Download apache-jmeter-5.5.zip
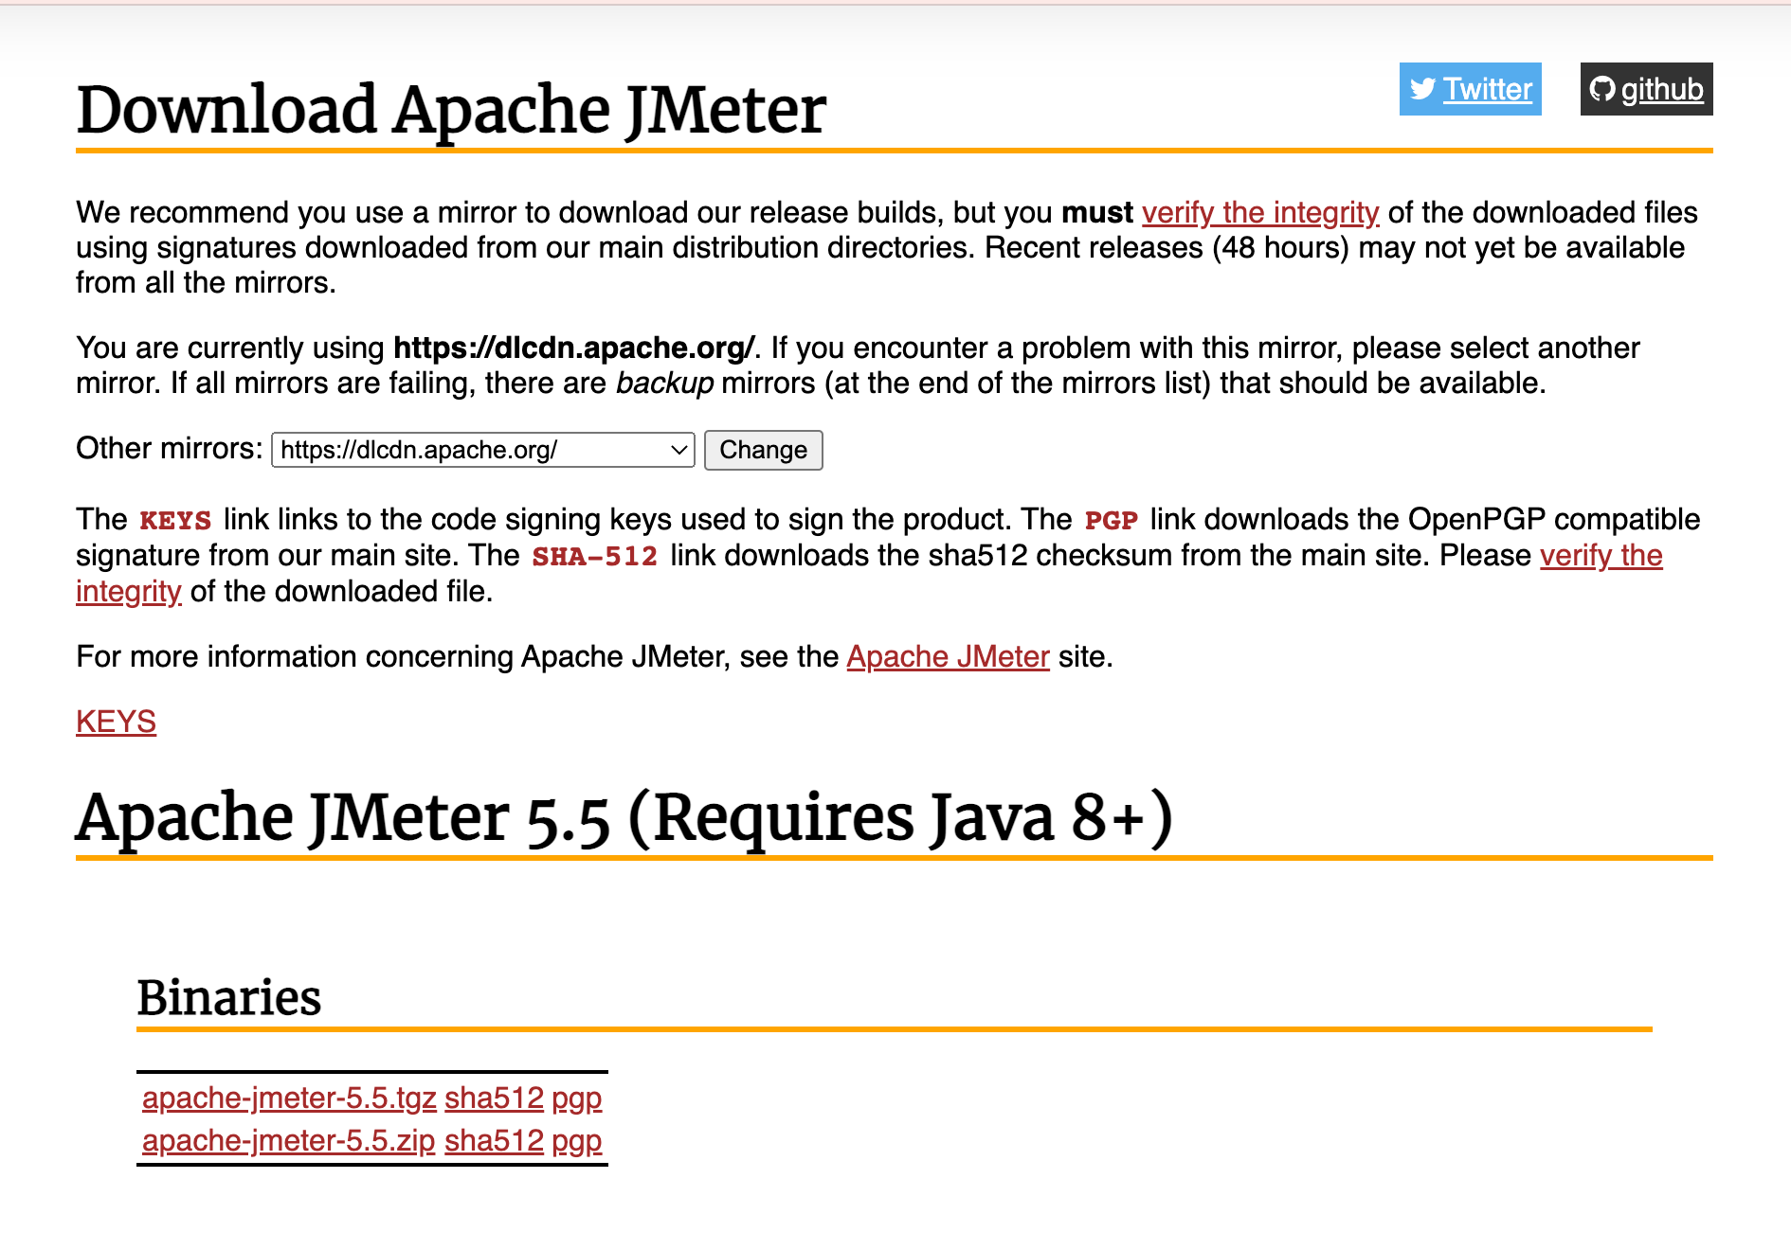The image size is (1791, 1250). coord(287,1141)
